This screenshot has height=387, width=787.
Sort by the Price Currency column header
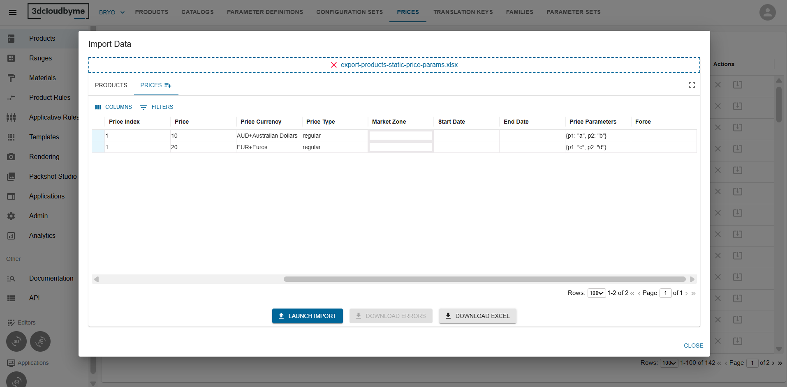point(261,122)
